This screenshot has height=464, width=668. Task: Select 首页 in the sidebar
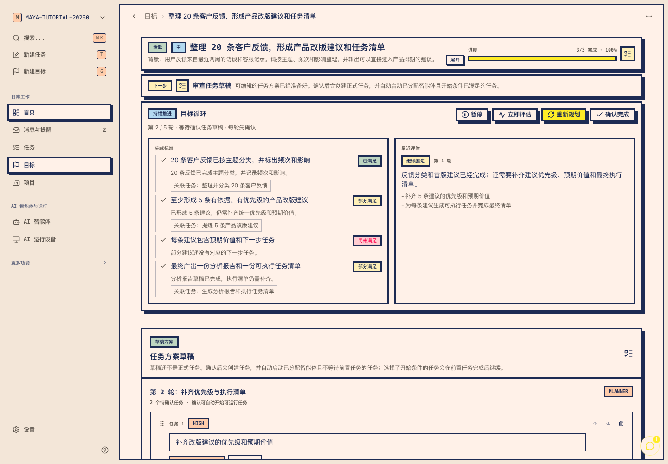click(x=59, y=112)
